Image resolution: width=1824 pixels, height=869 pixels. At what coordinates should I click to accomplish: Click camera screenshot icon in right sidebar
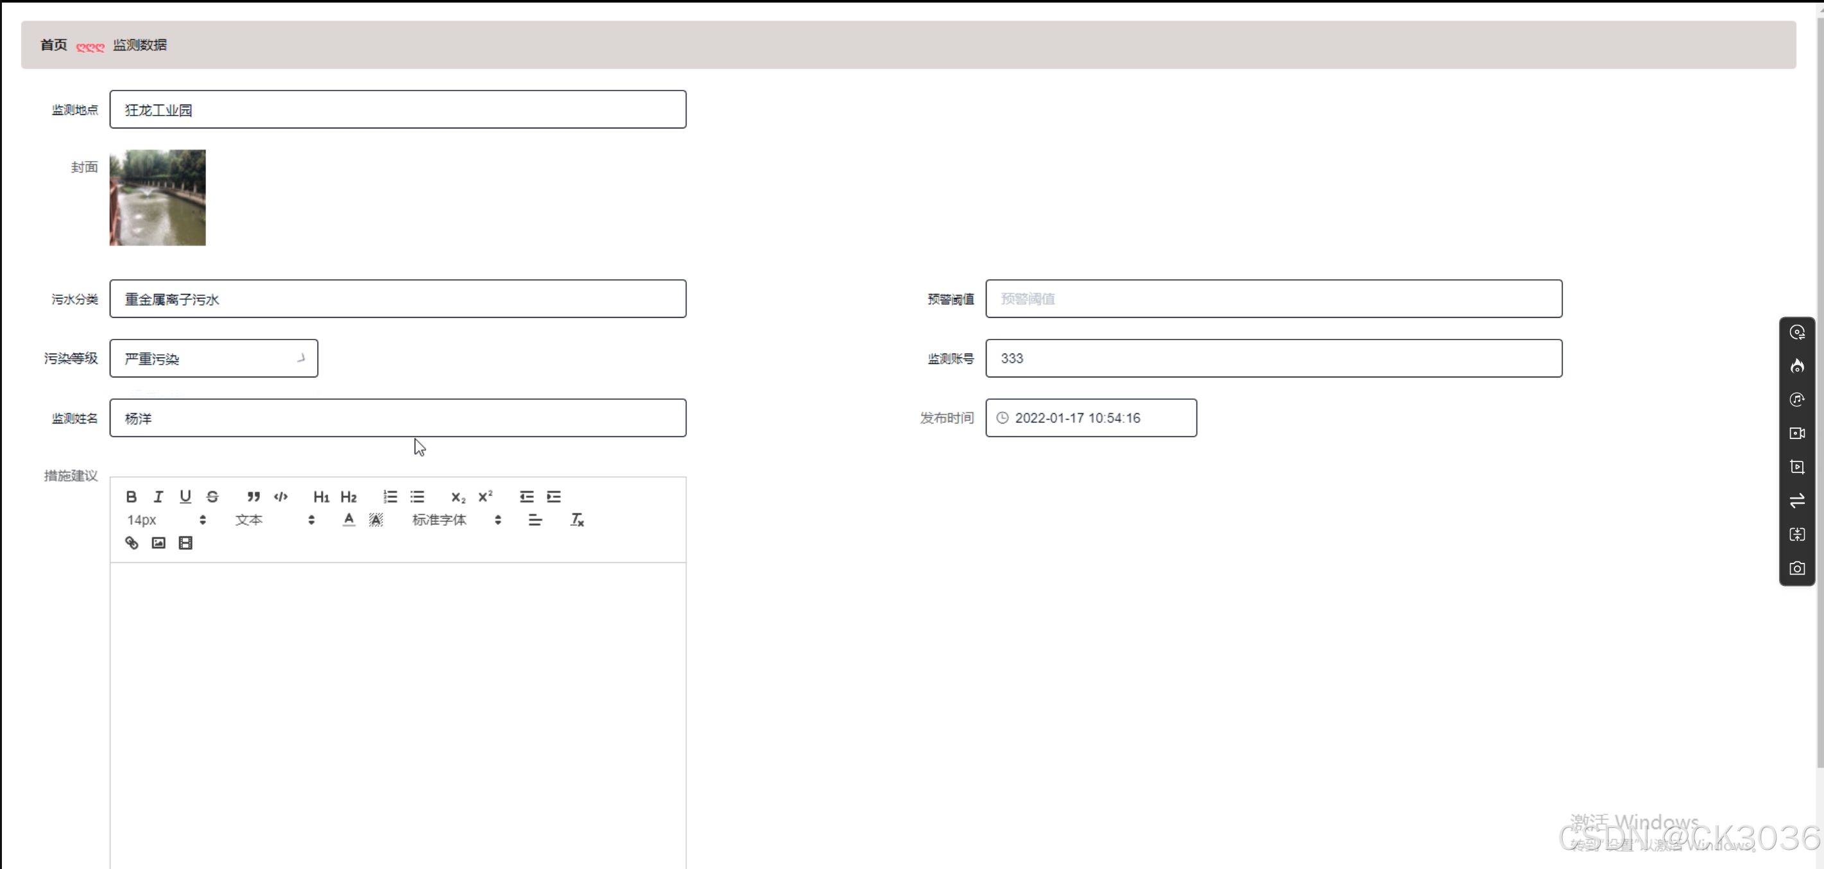tap(1797, 568)
